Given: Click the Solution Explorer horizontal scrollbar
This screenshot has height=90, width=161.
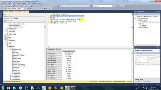Looking at the screenshot, I should 147,45.
